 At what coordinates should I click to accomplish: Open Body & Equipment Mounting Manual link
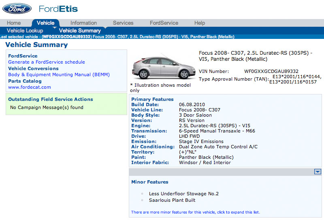tap(59, 75)
